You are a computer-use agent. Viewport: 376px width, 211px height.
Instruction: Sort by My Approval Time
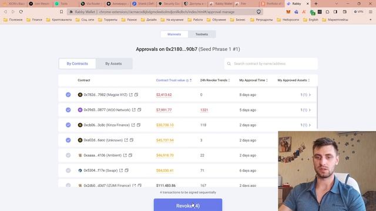click(267, 80)
